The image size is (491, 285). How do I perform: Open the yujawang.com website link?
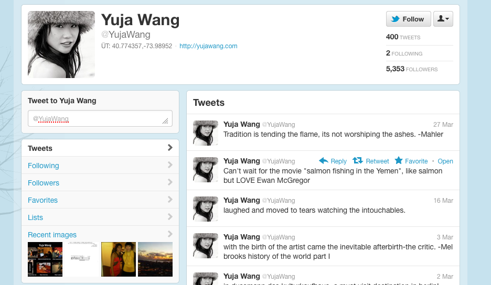coord(208,46)
